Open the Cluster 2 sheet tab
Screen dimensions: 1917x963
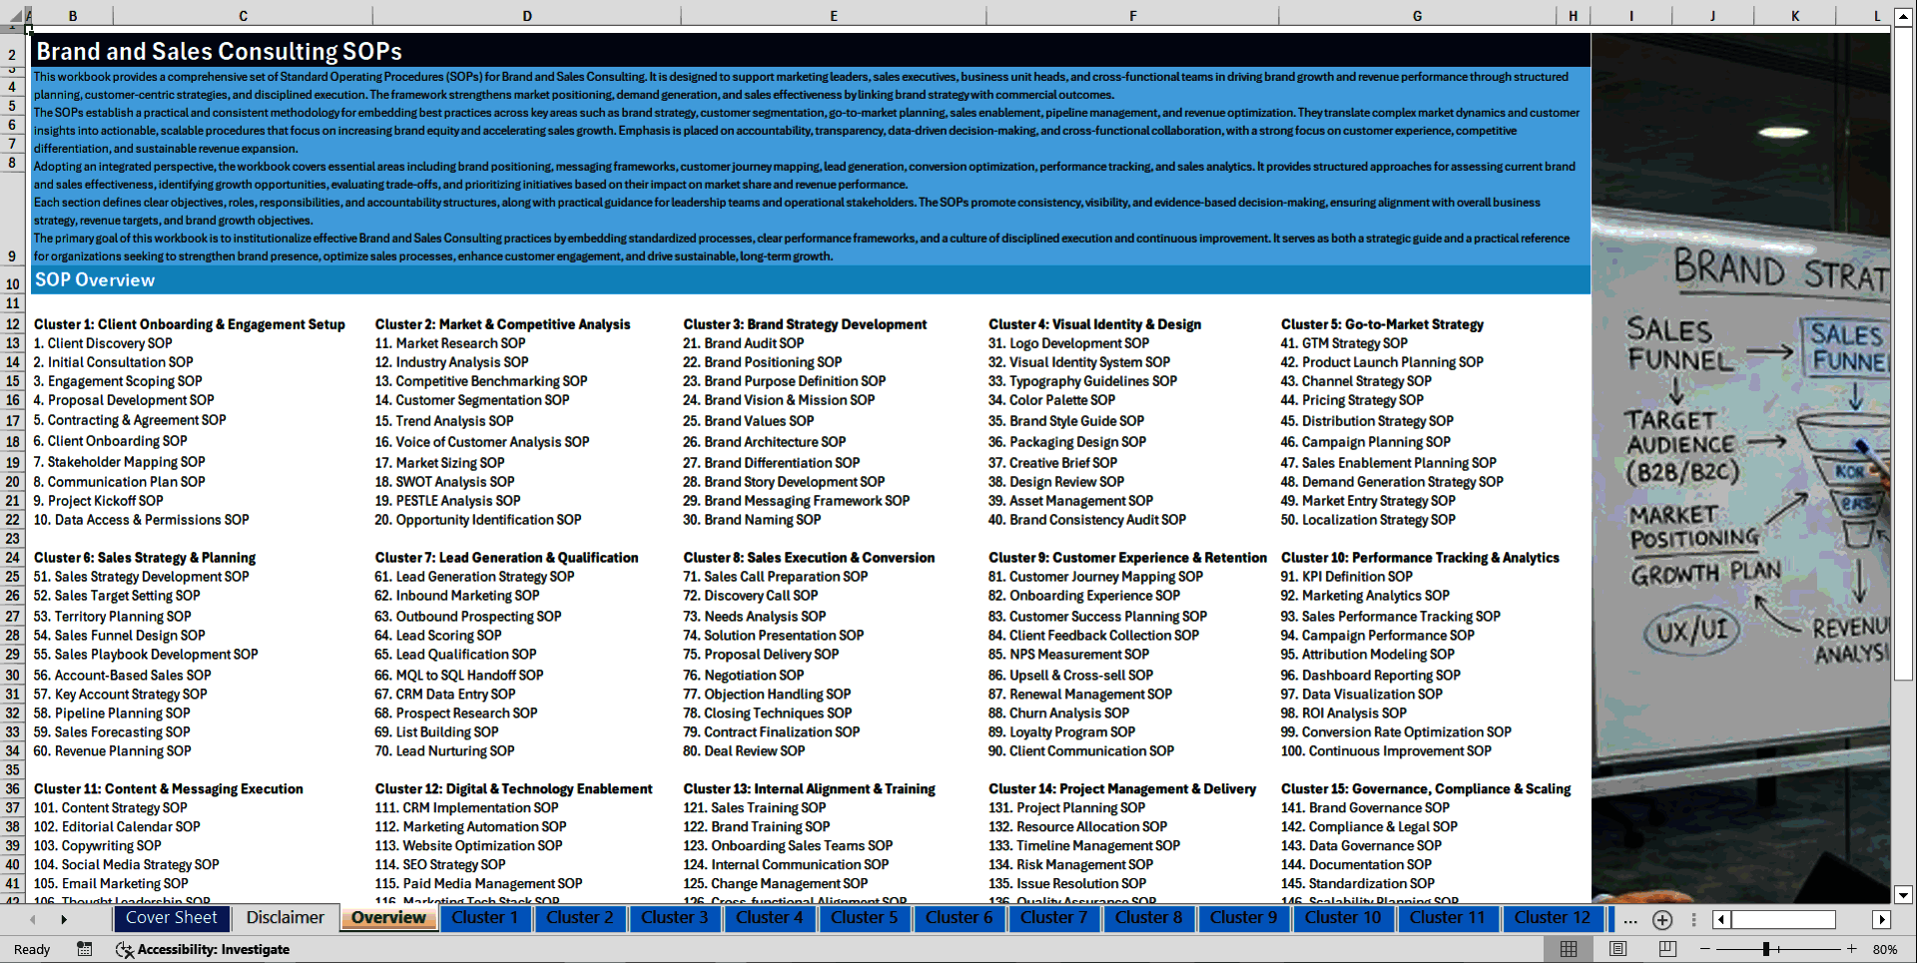click(579, 918)
